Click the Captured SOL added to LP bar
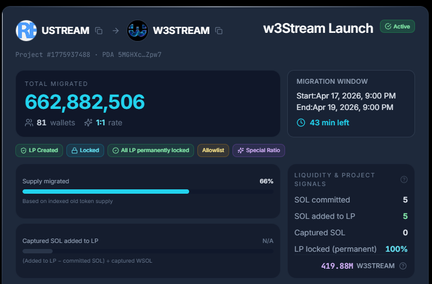This screenshot has width=432, height=284. point(148,251)
